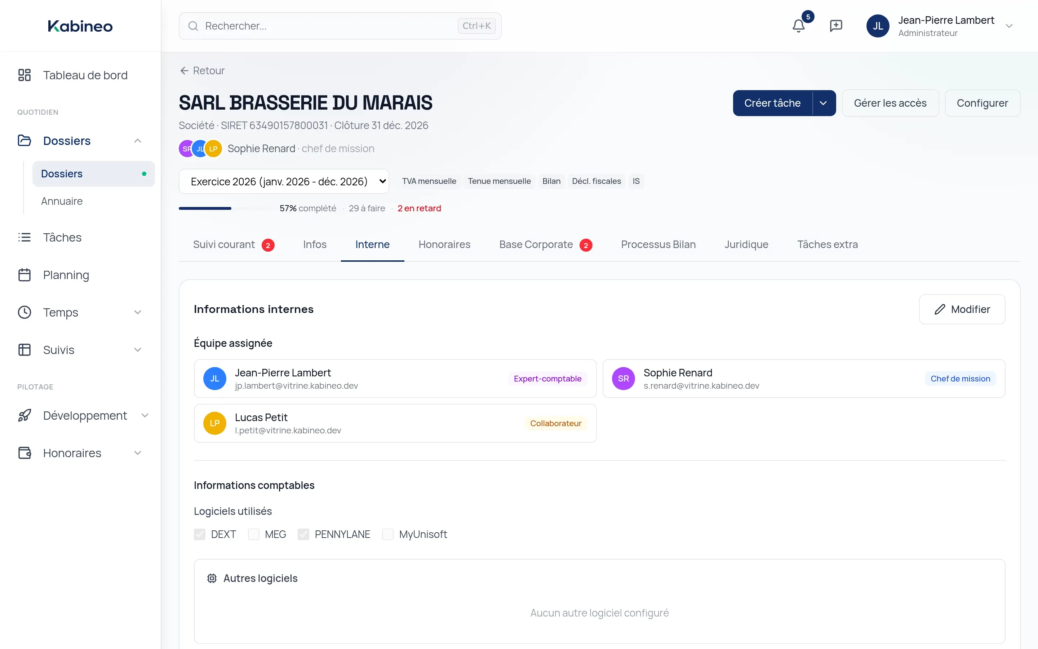The image size is (1038, 649).
Task: Click the JL user avatar in header
Action: (x=878, y=26)
